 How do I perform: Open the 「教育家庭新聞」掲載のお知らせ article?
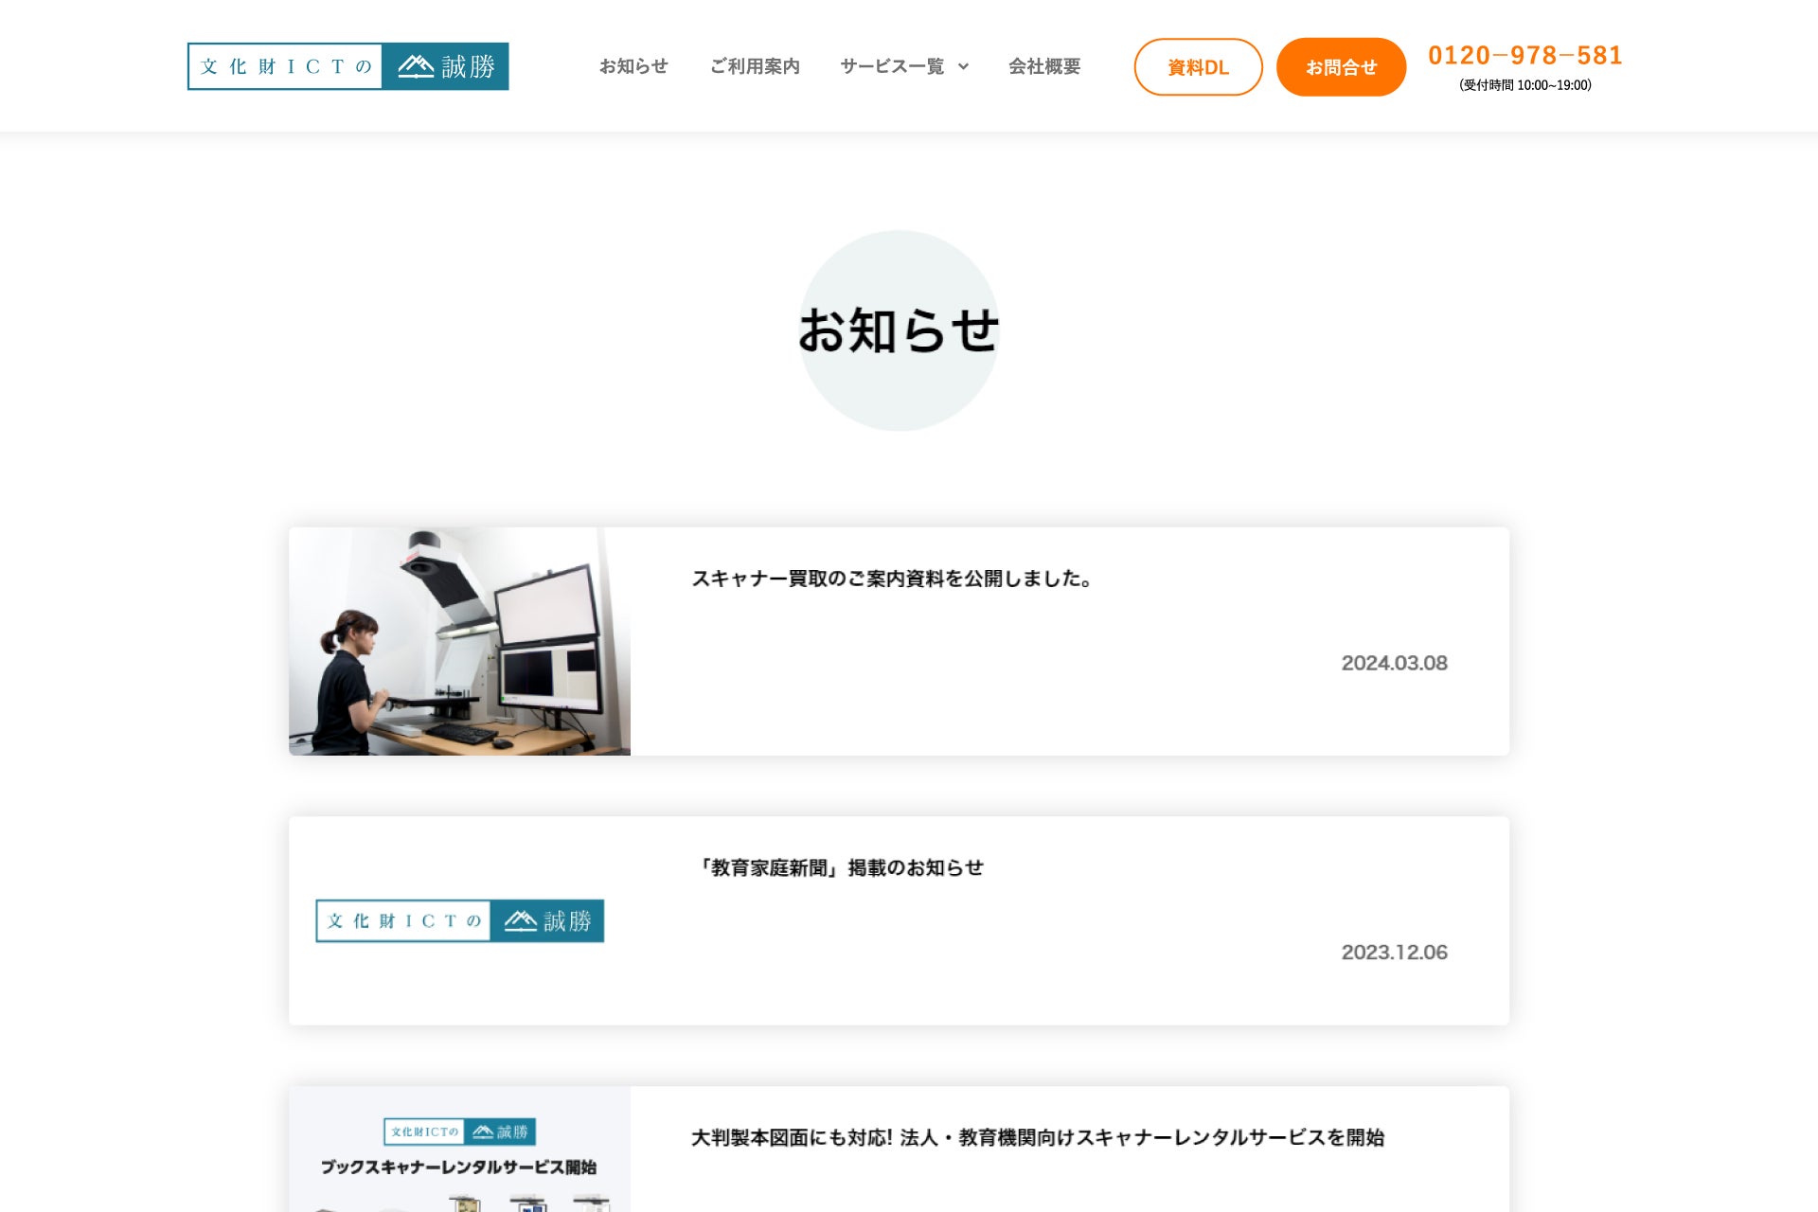click(838, 867)
